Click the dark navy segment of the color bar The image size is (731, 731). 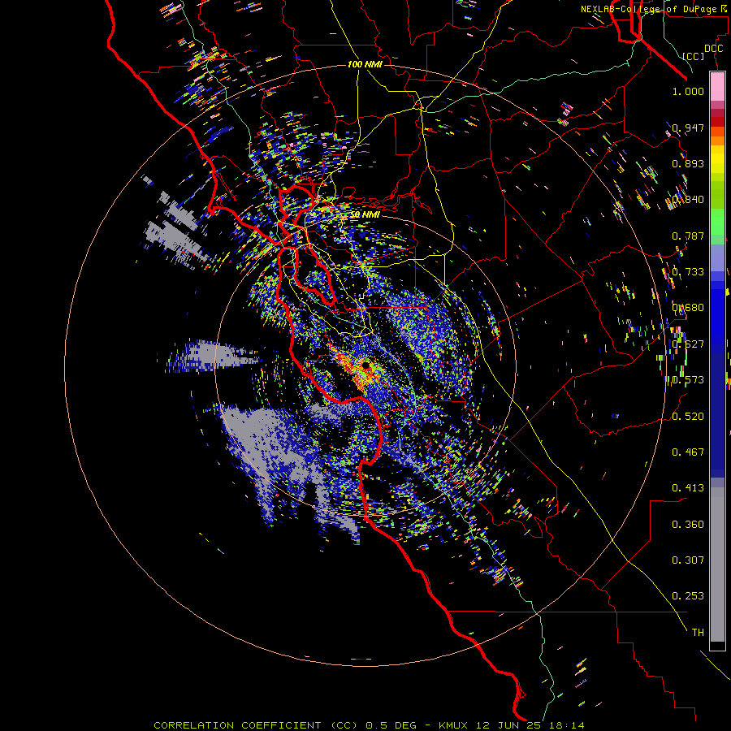(x=717, y=415)
